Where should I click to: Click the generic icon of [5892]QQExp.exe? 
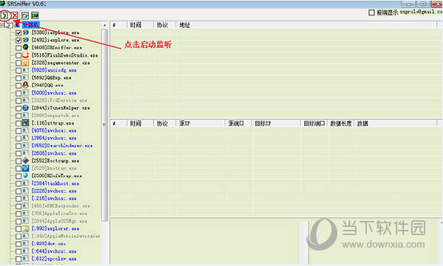26,77
